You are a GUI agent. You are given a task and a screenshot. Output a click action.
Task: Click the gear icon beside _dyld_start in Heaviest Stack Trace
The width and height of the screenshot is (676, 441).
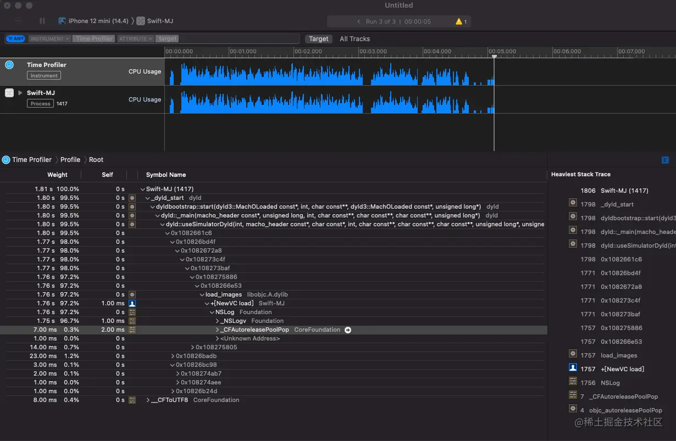point(573,203)
